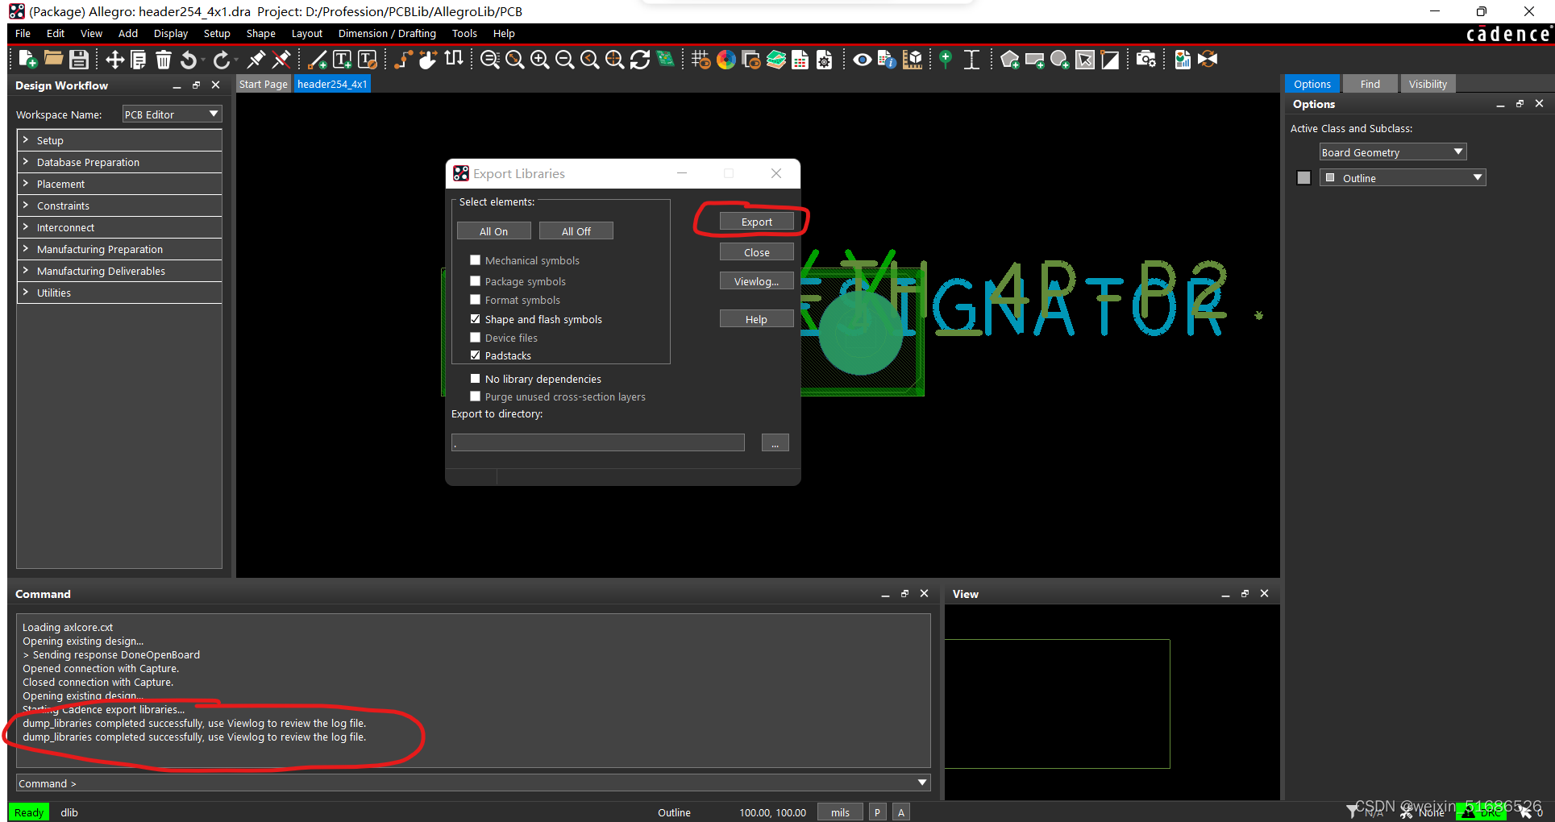Image resolution: width=1555 pixels, height=822 pixels.
Task: Click the Add Text toolbar icon
Action: click(342, 60)
